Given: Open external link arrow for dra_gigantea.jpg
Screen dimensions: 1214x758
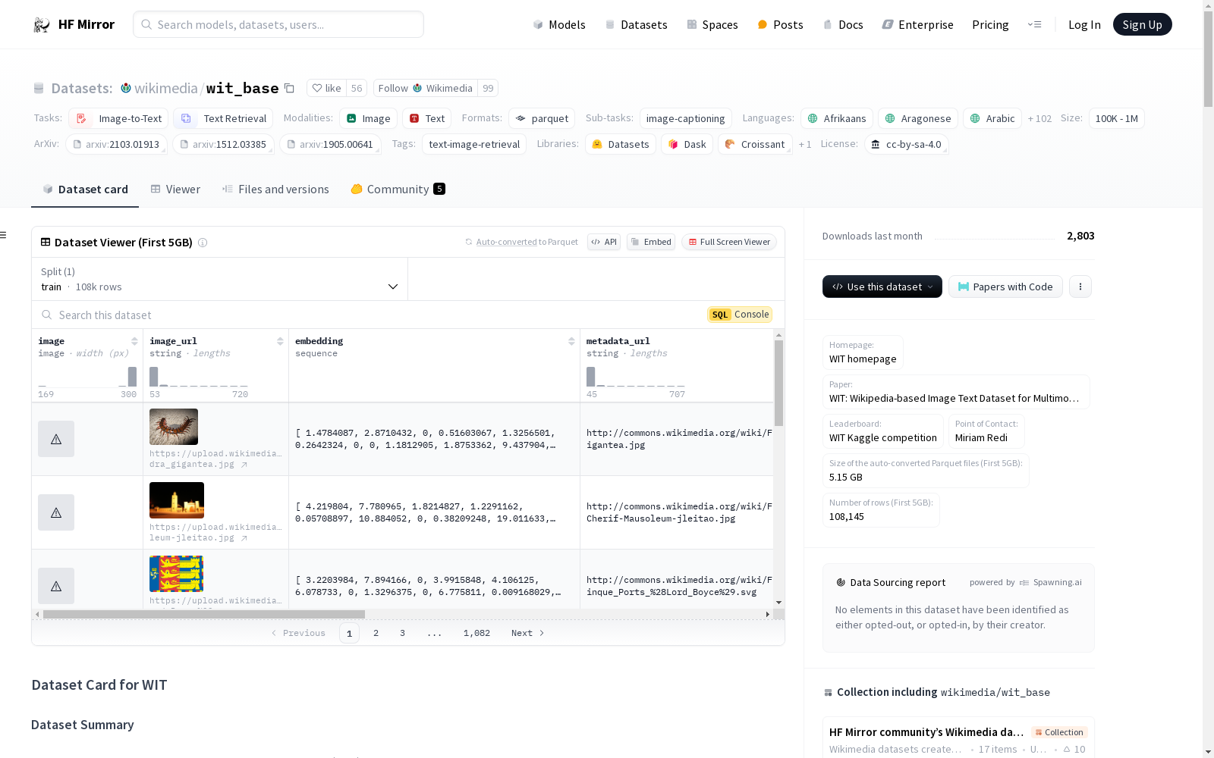Looking at the screenshot, I should pyautogui.click(x=244, y=465).
